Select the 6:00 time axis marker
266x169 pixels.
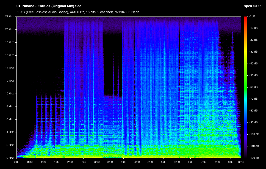177,162
